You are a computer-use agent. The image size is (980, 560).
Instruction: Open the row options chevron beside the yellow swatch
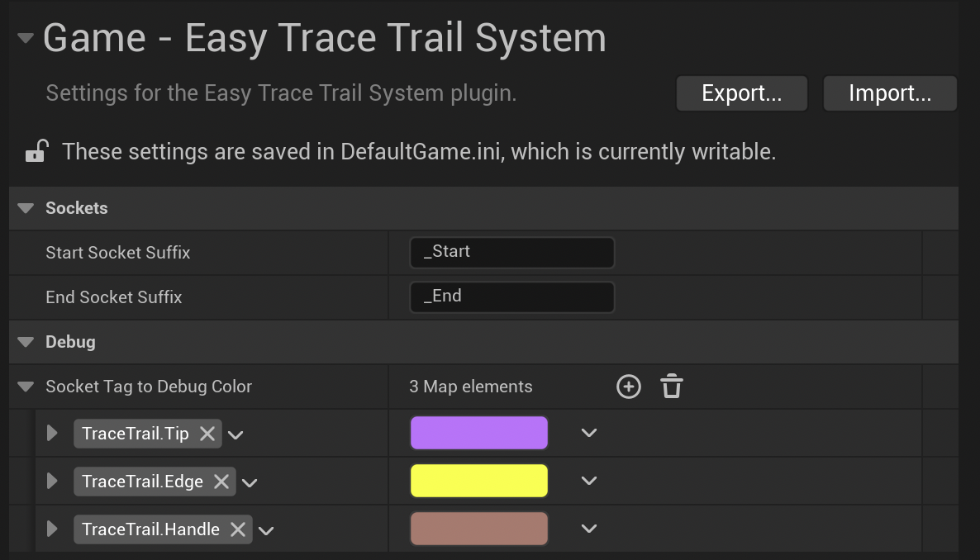(589, 481)
